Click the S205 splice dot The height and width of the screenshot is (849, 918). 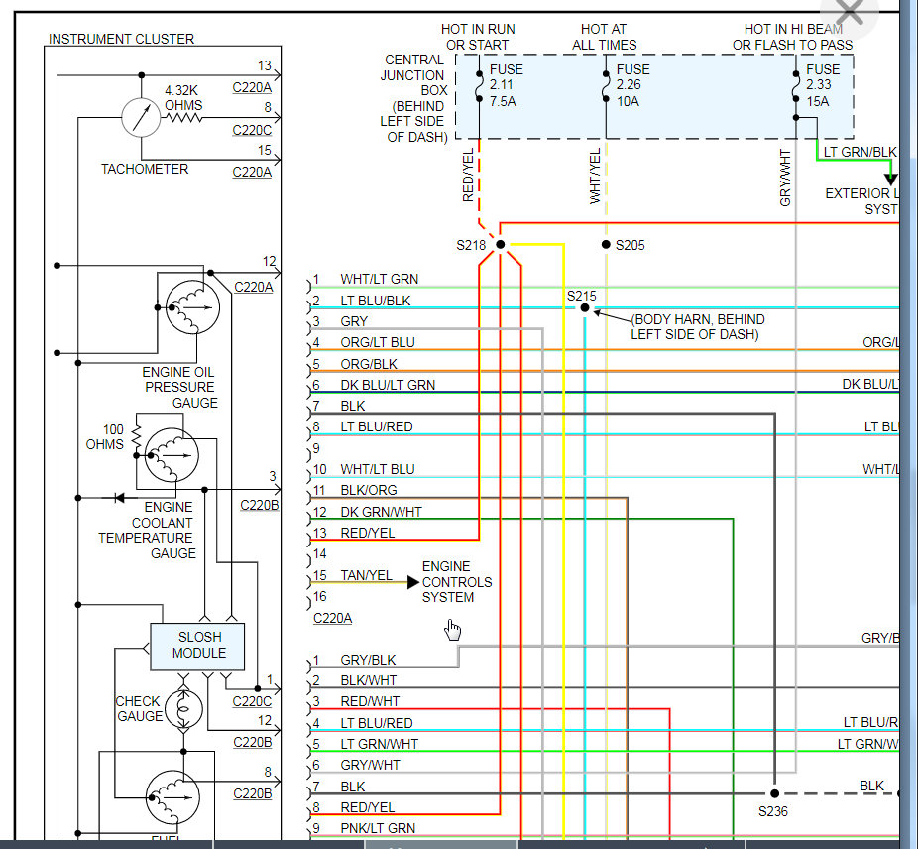coord(606,244)
